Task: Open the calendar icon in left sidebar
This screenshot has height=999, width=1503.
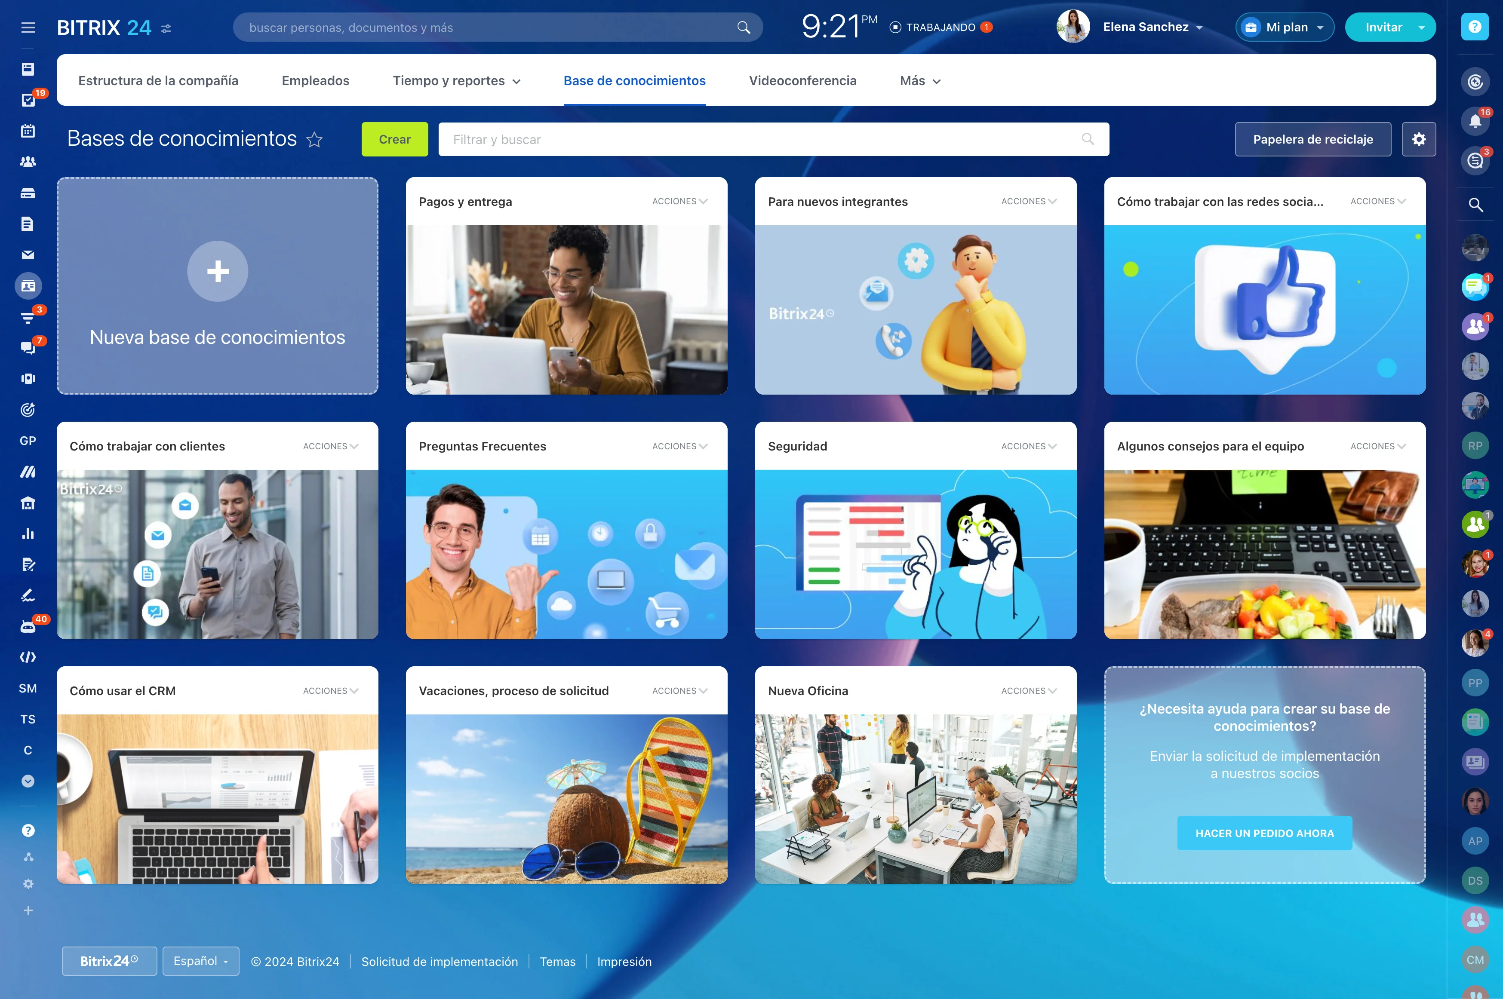Action: 28,131
